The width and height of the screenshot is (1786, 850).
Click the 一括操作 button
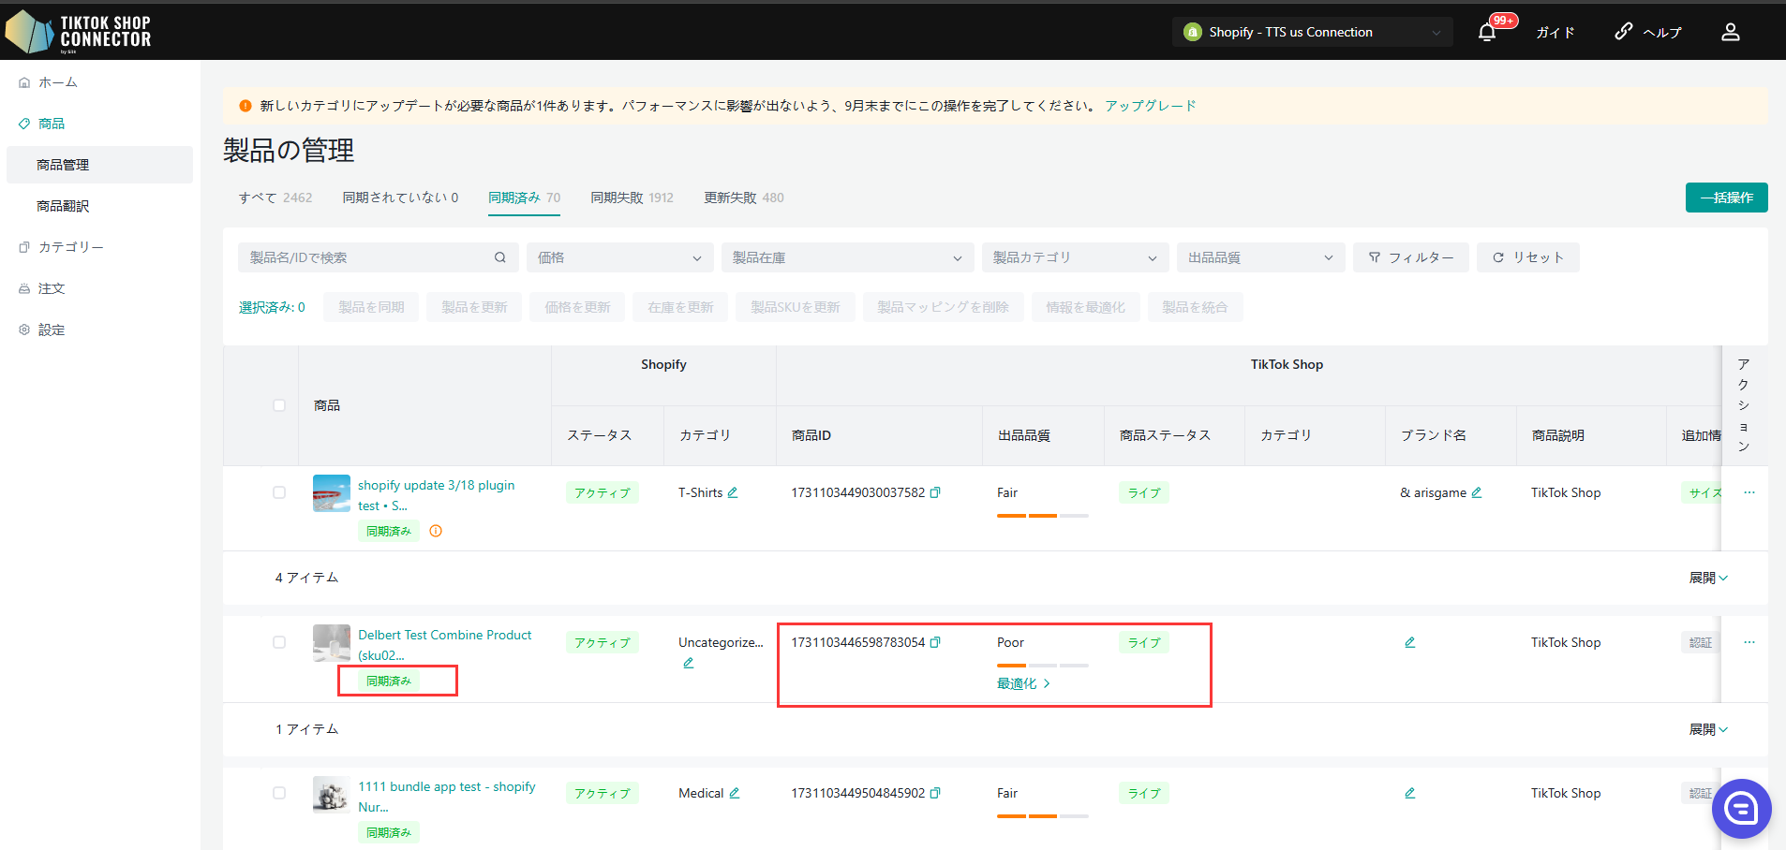pyautogui.click(x=1726, y=198)
